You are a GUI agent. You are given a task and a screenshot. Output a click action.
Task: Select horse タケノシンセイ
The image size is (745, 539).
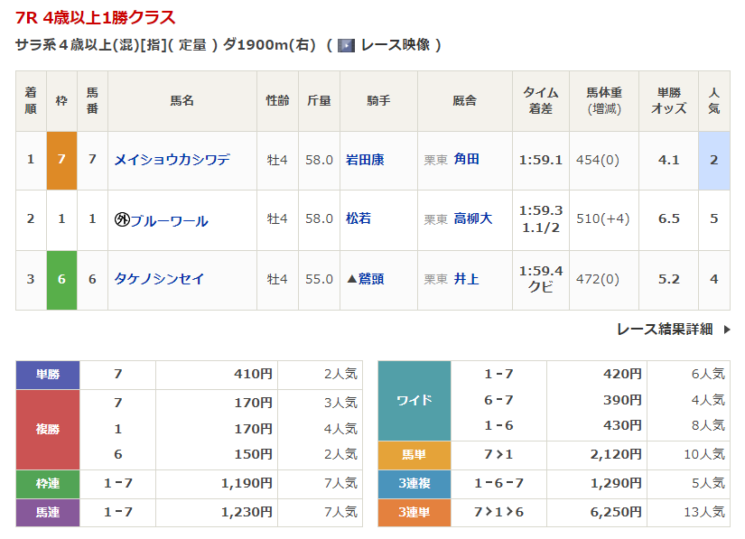(x=159, y=279)
